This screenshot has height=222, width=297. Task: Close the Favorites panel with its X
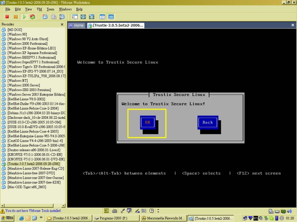click(62, 24)
